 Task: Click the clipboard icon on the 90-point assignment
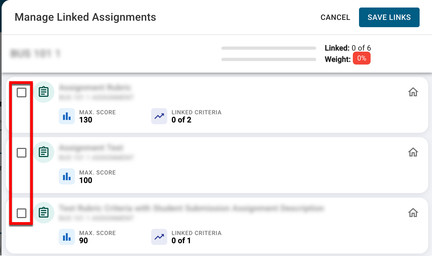44,213
